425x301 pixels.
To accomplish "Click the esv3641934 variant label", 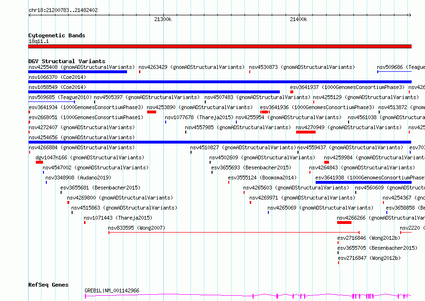I will 86,107.
